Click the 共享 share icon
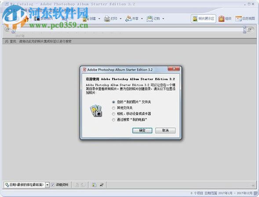The height and width of the screenshot is (197, 259). click(128, 18)
